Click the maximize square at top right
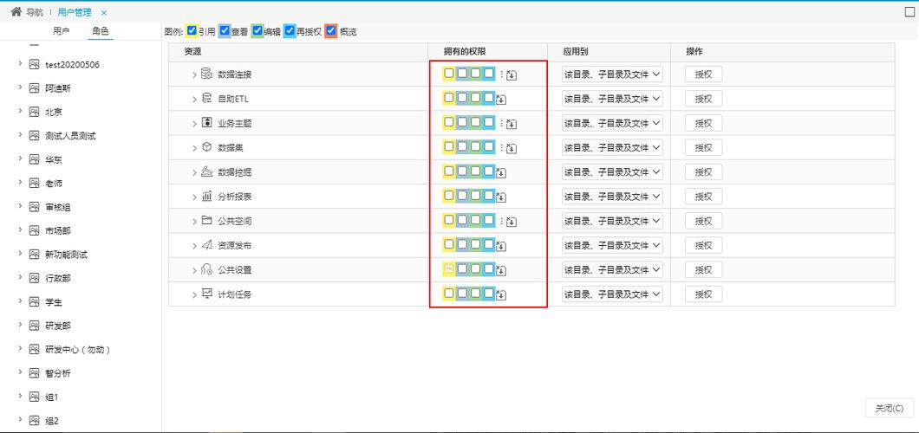 point(909,12)
